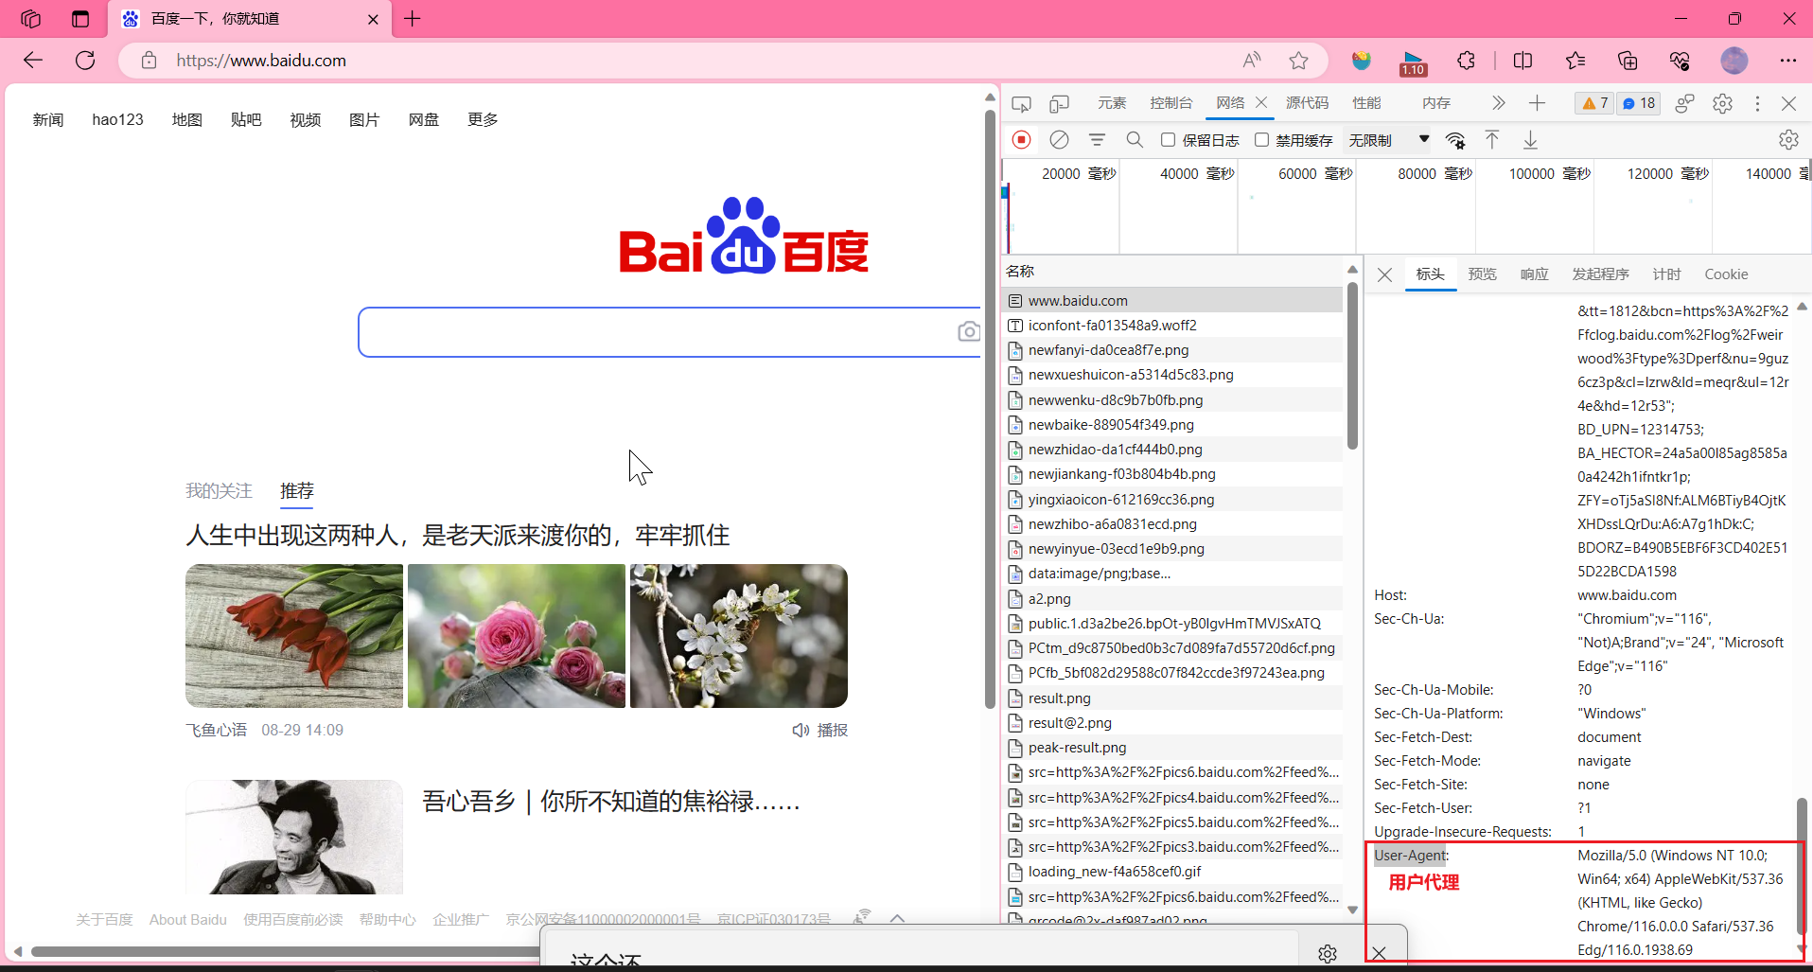This screenshot has height=972, width=1813.
Task: Switch to the 元素 DevTools tab
Action: click(x=1112, y=103)
